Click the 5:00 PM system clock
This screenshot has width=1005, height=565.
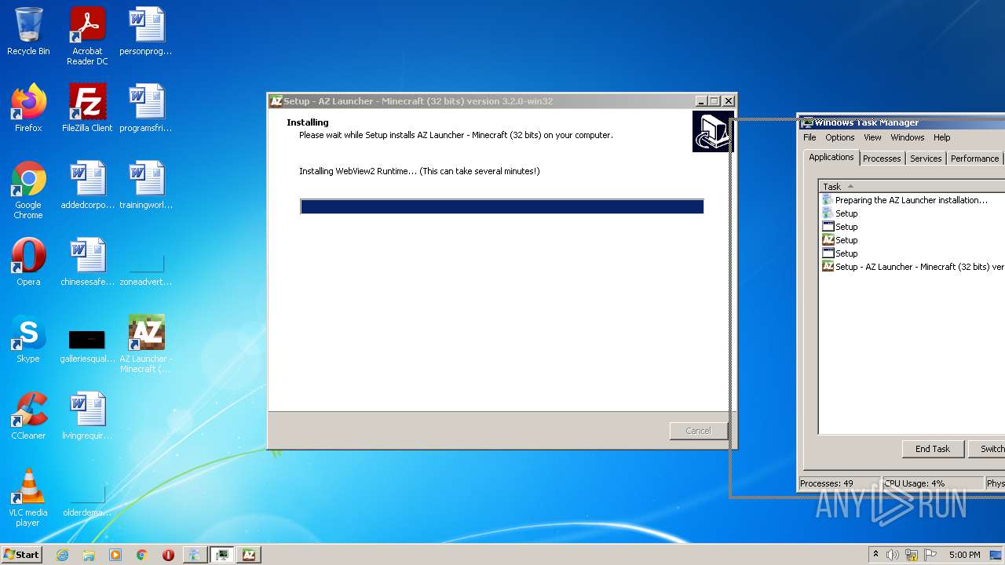[964, 555]
